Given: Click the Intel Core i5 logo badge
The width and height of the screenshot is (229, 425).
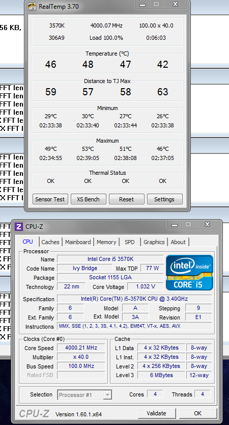Looking at the screenshot, I should [x=189, y=272].
